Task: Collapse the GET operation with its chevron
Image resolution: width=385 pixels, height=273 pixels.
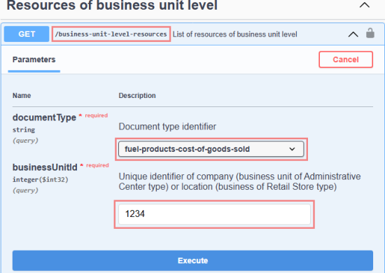Action: point(353,34)
